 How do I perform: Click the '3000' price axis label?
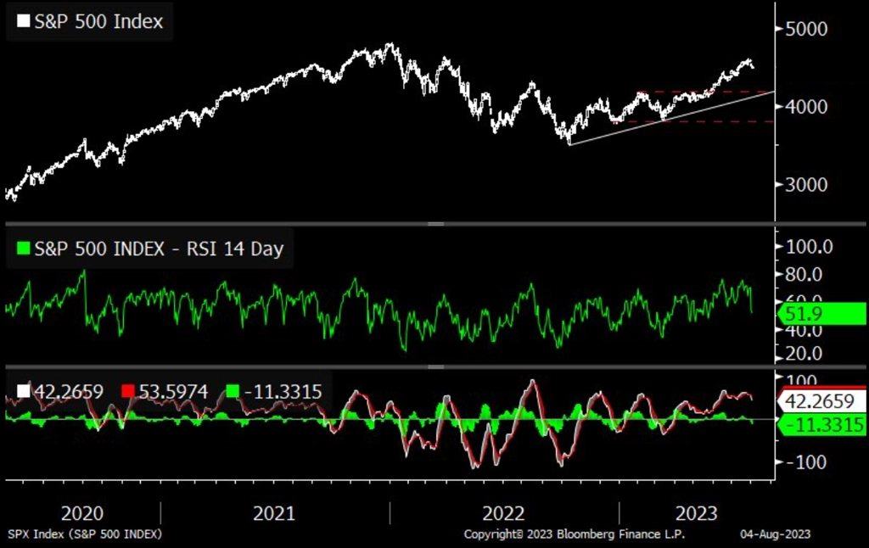pos(806,184)
